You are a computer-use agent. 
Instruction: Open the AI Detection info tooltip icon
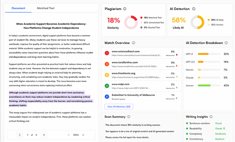click(x=194, y=9)
